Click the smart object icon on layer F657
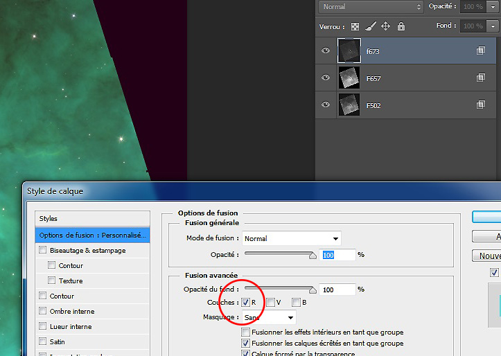The image size is (501, 356). [480, 78]
